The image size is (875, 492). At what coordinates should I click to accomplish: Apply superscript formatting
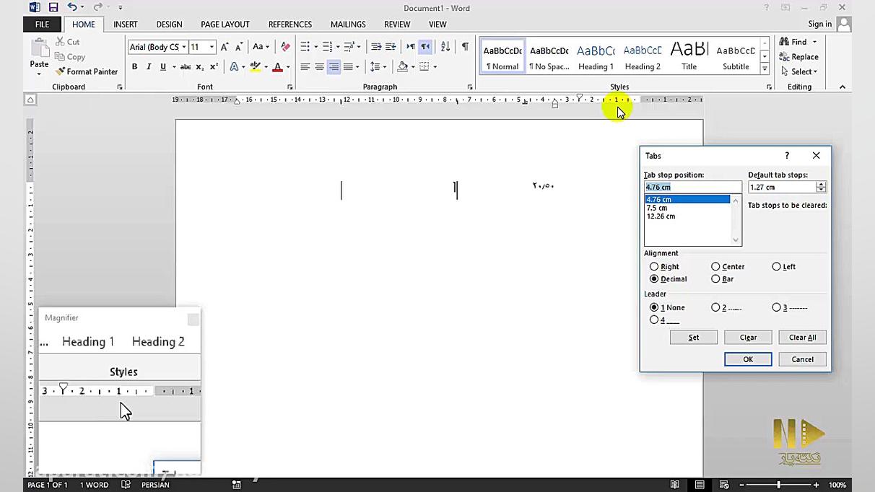[x=214, y=67]
